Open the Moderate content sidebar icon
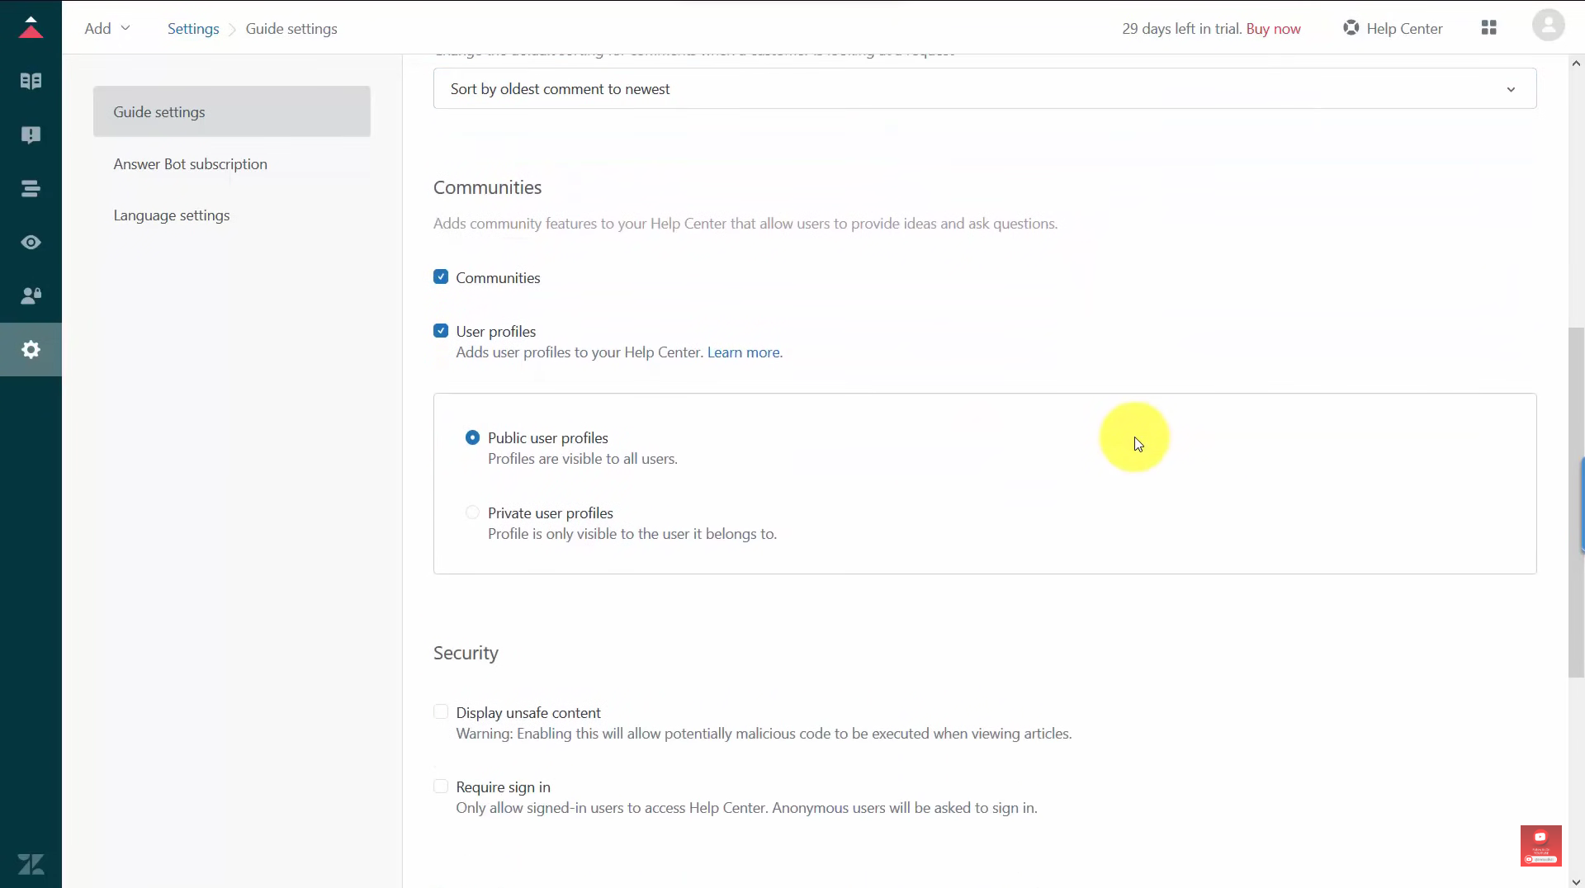 (31, 135)
